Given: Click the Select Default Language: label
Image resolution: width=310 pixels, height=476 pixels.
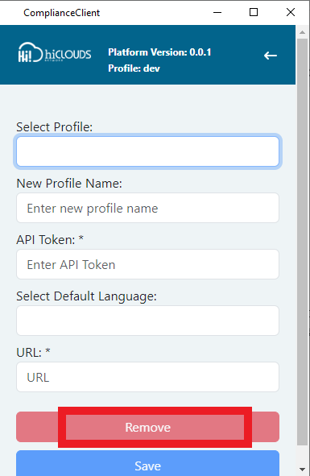Looking at the screenshot, I should [x=86, y=296].
